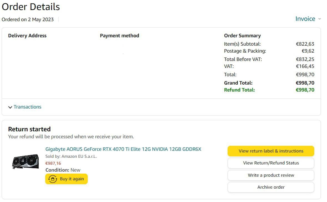
Task: Click the Buy it again circular-arrow icon
Action: (x=52, y=179)
